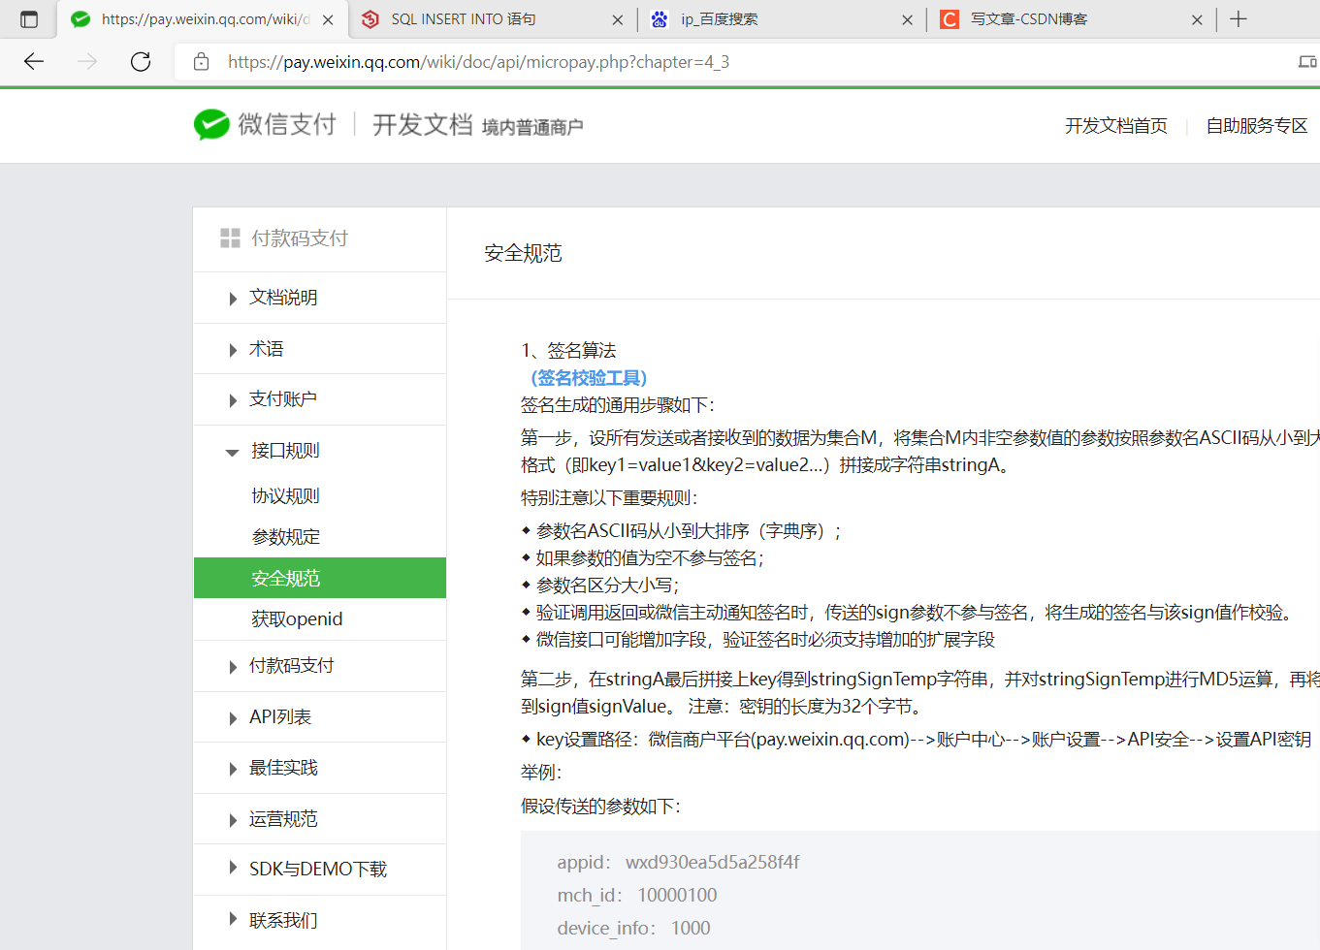Close the SQL INSERT INTO 语句 tab
Image resolution: width=1320 pixels, height=950 pixels.
[618, 19]
